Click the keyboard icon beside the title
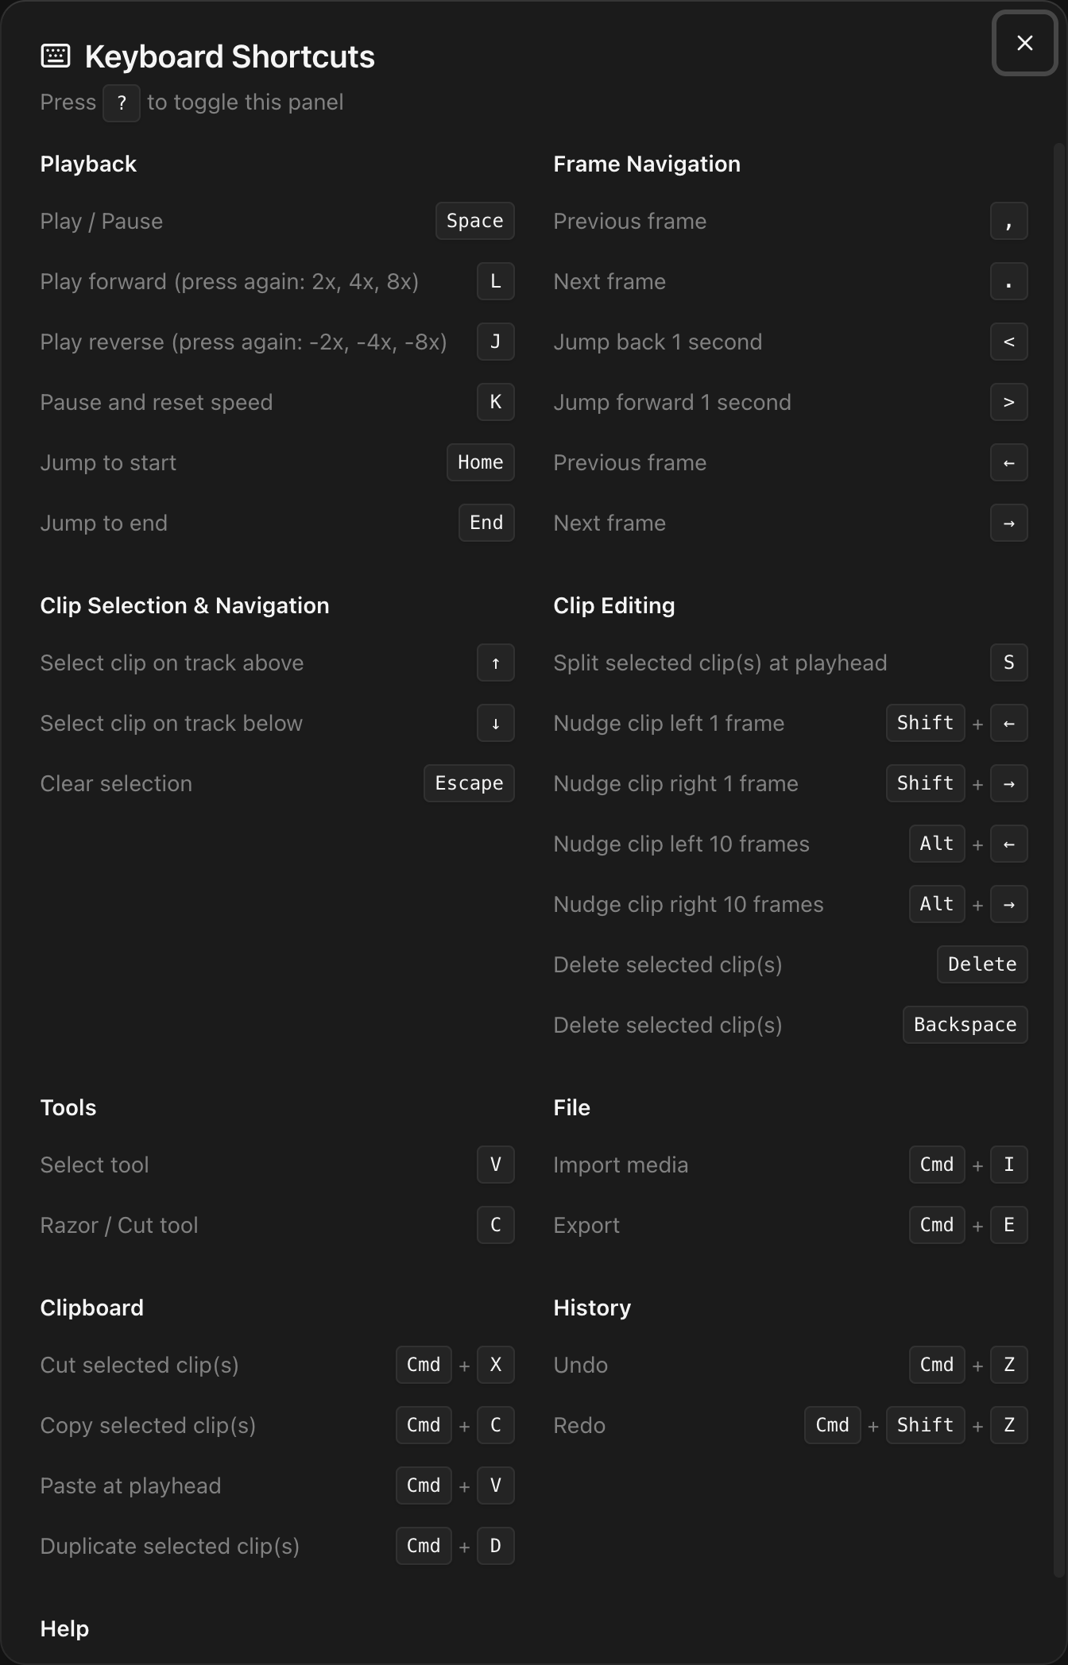The width and height of the screenshot is (1068, 1665). click(56, 56)
